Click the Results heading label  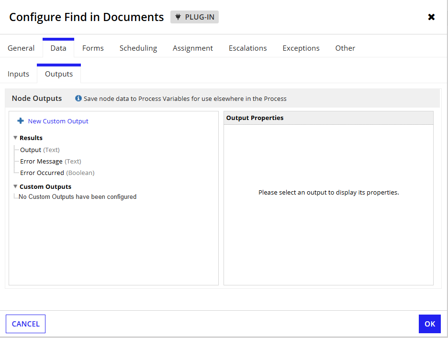coord(31,138)
